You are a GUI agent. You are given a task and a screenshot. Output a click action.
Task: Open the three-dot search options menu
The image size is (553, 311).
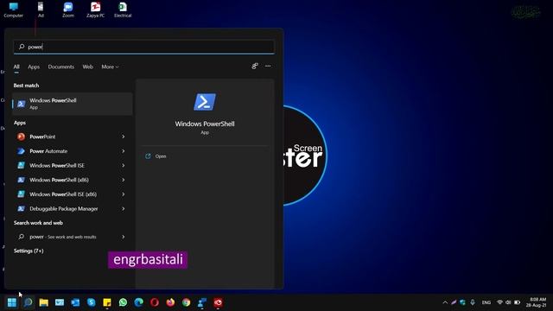[x=268, y=66]
